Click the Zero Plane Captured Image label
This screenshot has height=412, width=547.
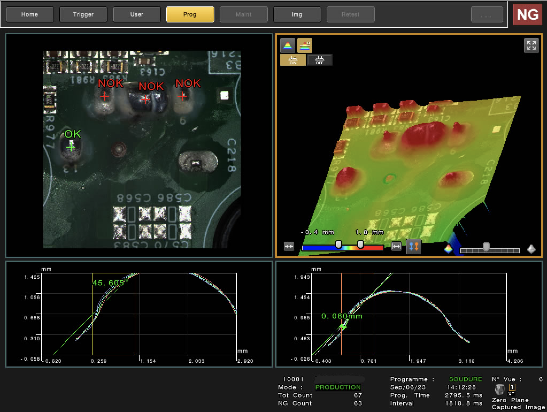point(518,403)
